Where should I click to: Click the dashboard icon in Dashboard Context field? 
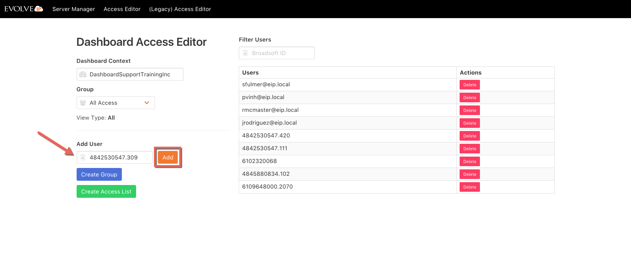coord(83,75)
